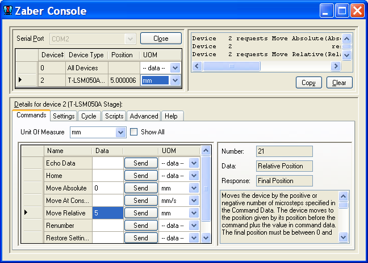Select the All Devices row
The height and width of the screenshot is (263, 368).
[99, 68]
